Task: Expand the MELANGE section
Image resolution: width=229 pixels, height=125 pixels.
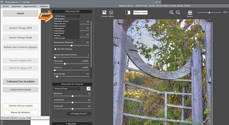Action: click(x=72, y=124)
